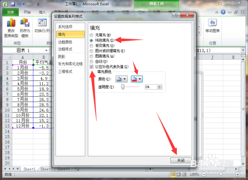Click the zoom out minus button
The width and height of the screenshot is (248, 180).
tap(204, 175)
